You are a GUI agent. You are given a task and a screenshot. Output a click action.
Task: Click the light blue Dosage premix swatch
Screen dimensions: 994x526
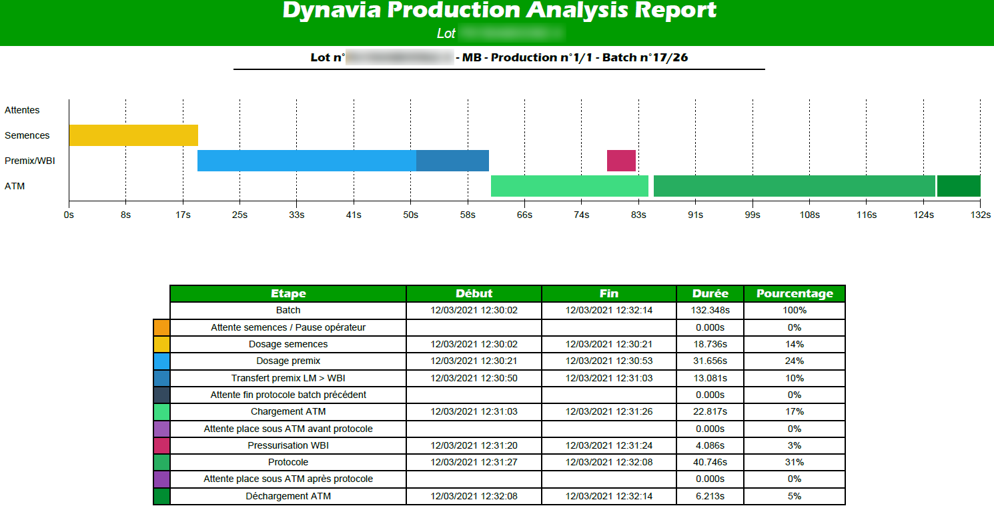[161, 361]
